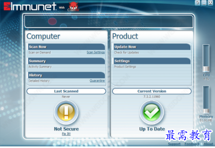Click the "Activity Summary" text

[40, 67]
